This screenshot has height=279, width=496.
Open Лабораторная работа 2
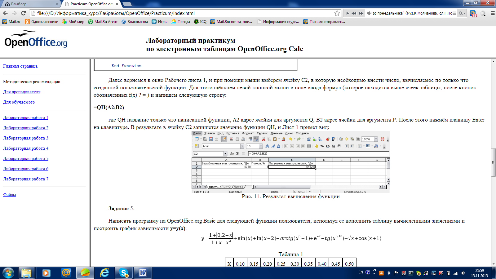pos(26,128)
